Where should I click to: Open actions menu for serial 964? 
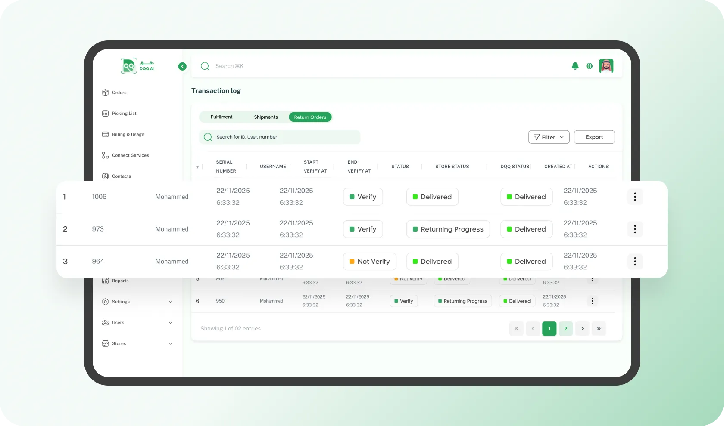click(634, 261)
